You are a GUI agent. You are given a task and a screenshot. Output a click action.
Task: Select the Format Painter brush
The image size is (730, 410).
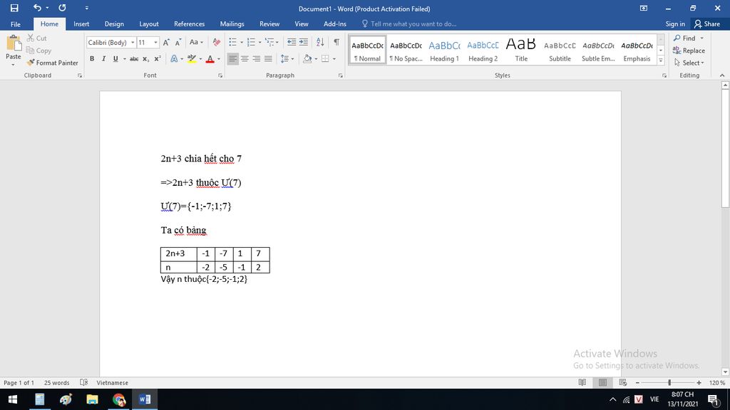[x=52, y=63]
